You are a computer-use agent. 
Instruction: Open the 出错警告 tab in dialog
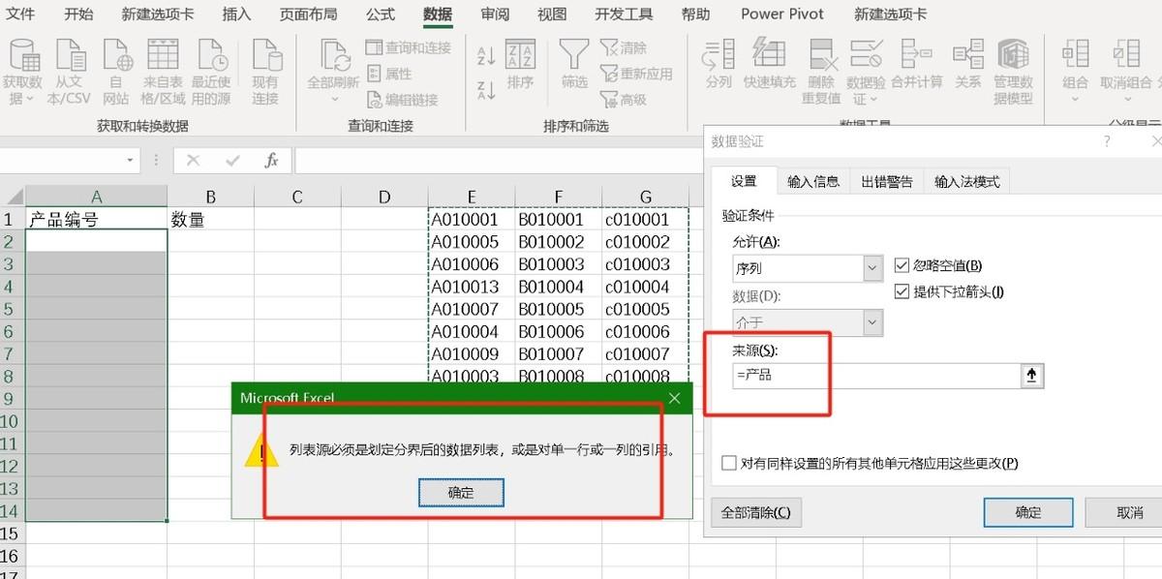point(886,181)
